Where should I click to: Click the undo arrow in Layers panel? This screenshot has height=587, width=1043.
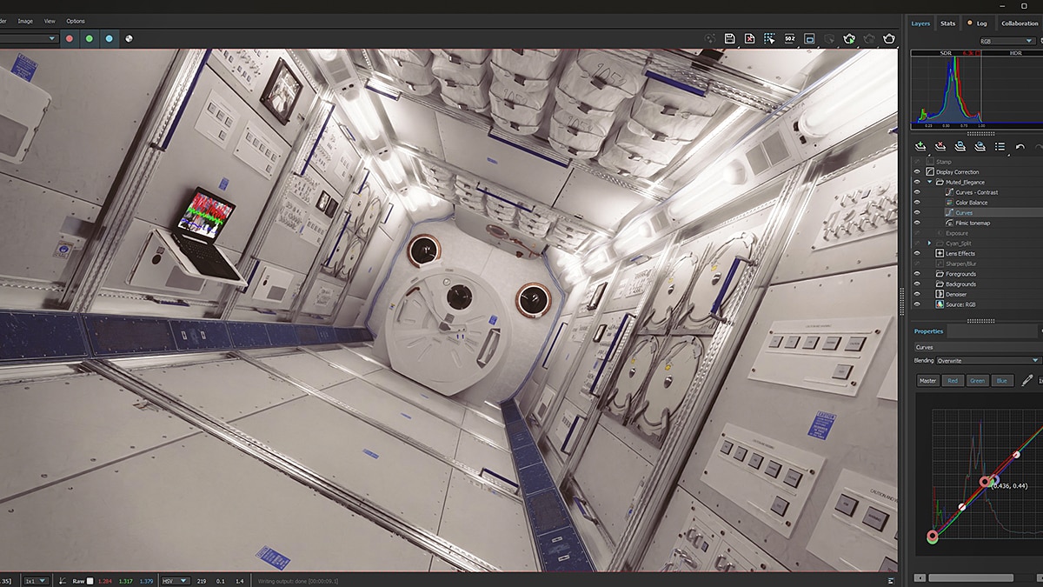click(1020, 147)
